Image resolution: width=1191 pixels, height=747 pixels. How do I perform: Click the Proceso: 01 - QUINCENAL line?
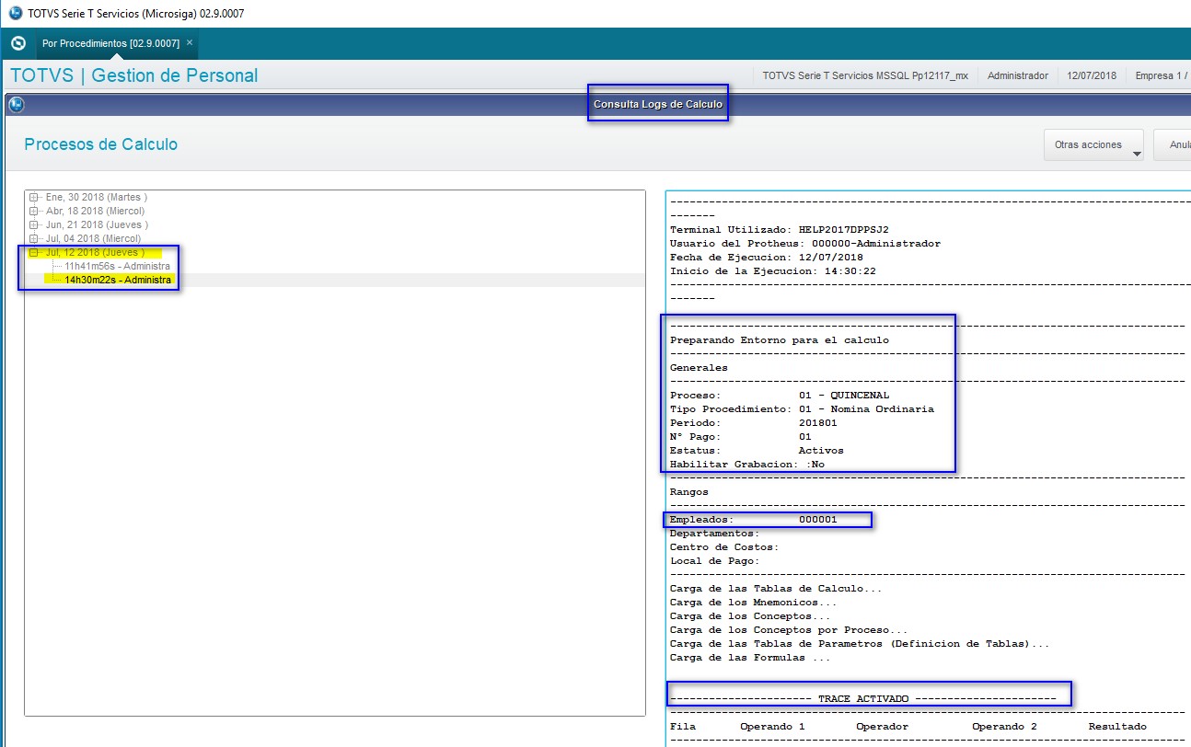[x=780, y=396]
